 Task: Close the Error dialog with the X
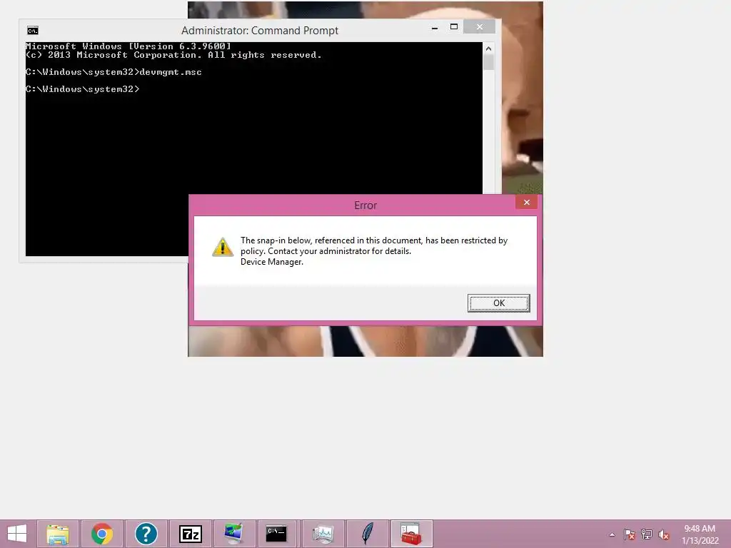[x=526, y=202]
